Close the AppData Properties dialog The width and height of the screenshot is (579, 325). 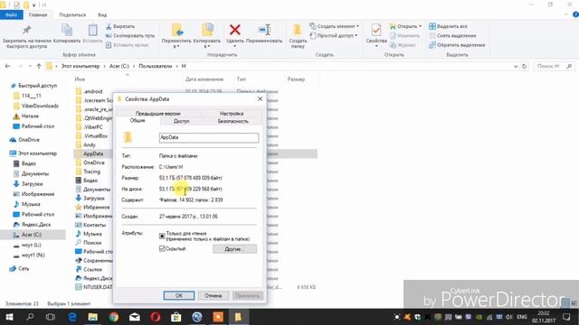point(260,98)
